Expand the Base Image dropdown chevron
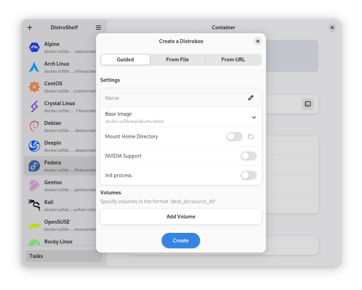Viewport: 362px width, 290px height. tap(254, 118)
